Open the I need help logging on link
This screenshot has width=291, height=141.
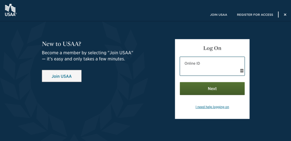pos(212,107)
